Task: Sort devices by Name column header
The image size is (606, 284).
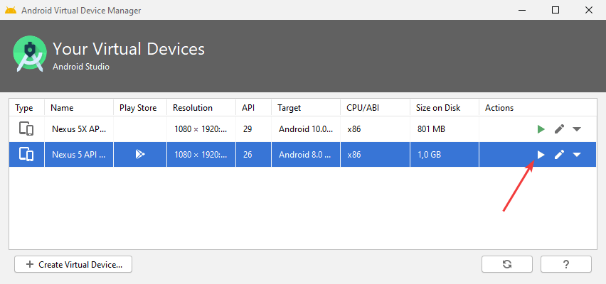Action: tap(63, 108)
